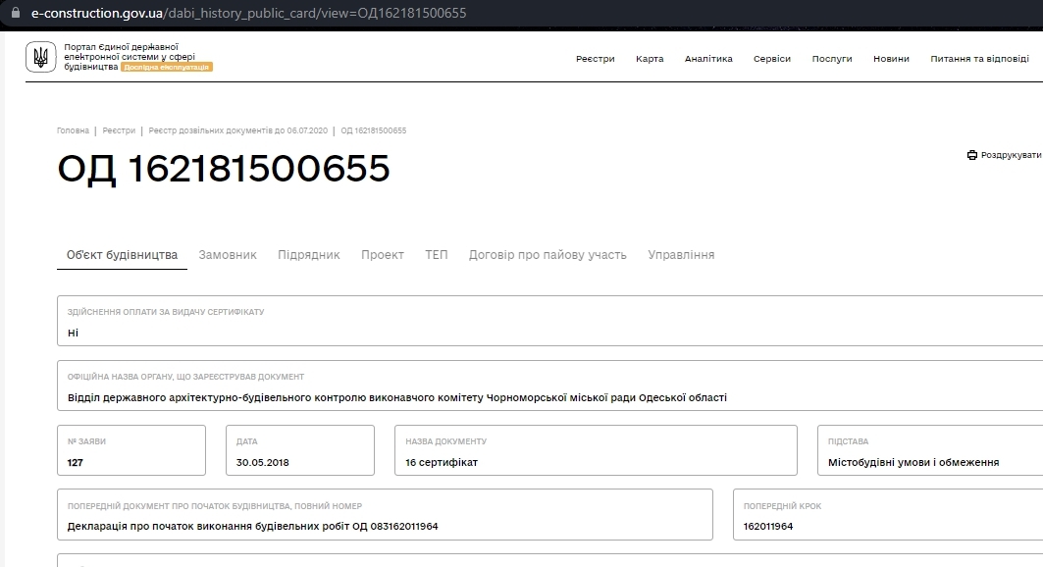The height and width of the screenshot is (567, 1043).
Task: Click the value Ні under payment field
Action: click(x=73, y=333)
